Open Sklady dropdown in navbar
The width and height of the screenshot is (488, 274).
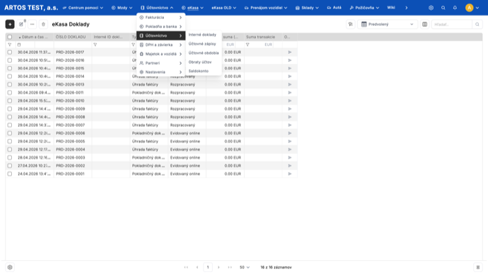[307, 8]
